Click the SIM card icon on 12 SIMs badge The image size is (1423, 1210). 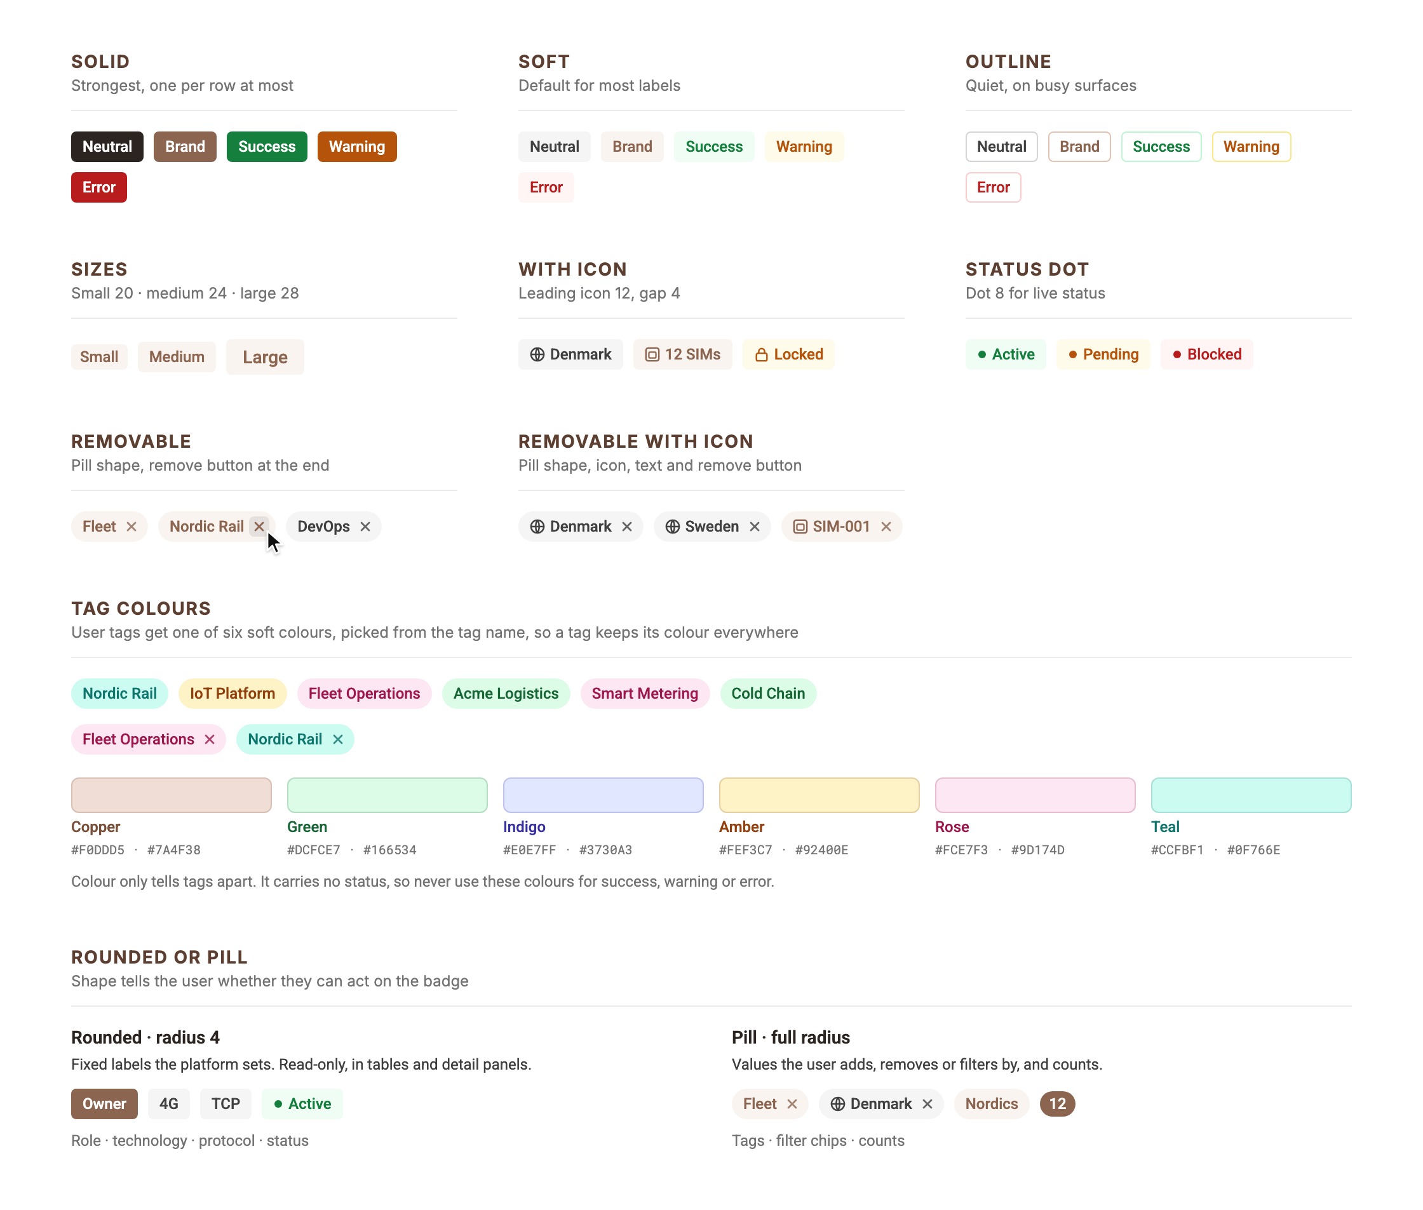coord(652,354)
